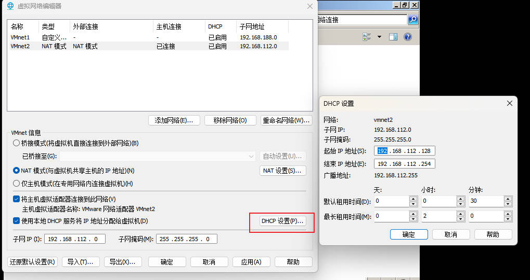Image resolution: width=530 pixels, height=280 pixels.
Task: Minimize the background network connections window
Action: coord(396,5)
